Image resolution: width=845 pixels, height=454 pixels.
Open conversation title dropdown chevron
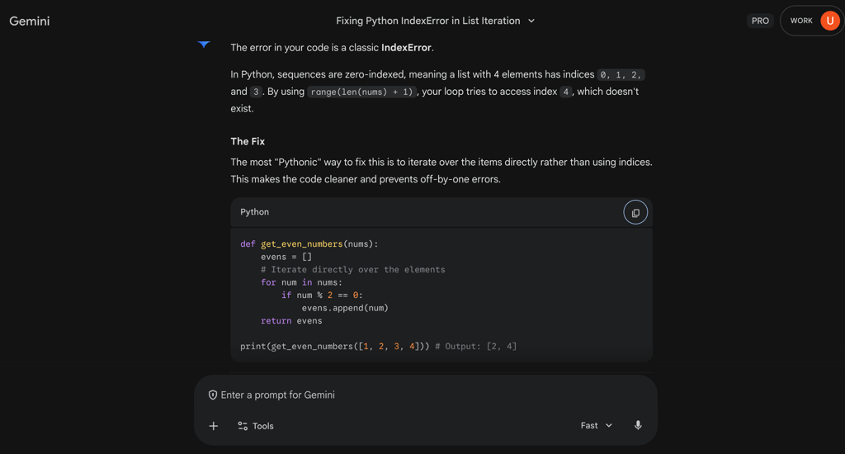pyautogui.click(x=531, y=21)
